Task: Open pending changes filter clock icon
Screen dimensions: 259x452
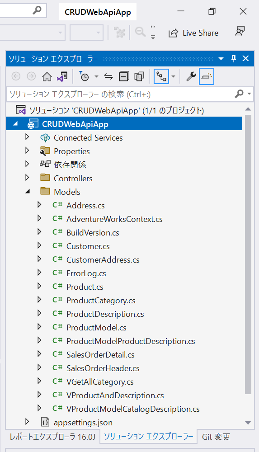Action: [84, 76]
